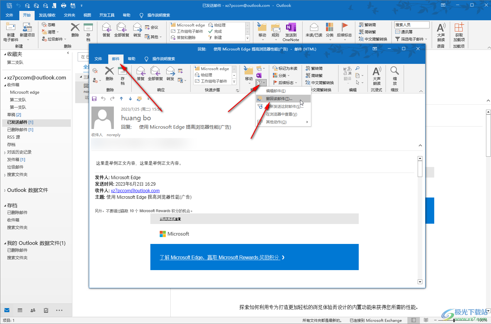Click 答复 in the message window ribbon

[141, 74]
